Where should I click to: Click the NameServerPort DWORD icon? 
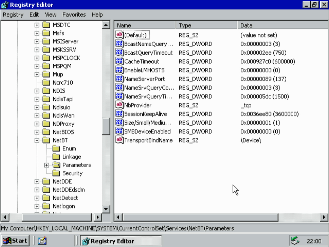tap(119, 79)
